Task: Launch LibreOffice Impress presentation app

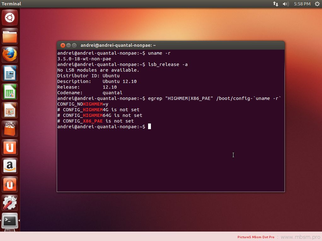Action: 10,111
